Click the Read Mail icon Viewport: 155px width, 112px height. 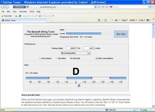point(112,20)
